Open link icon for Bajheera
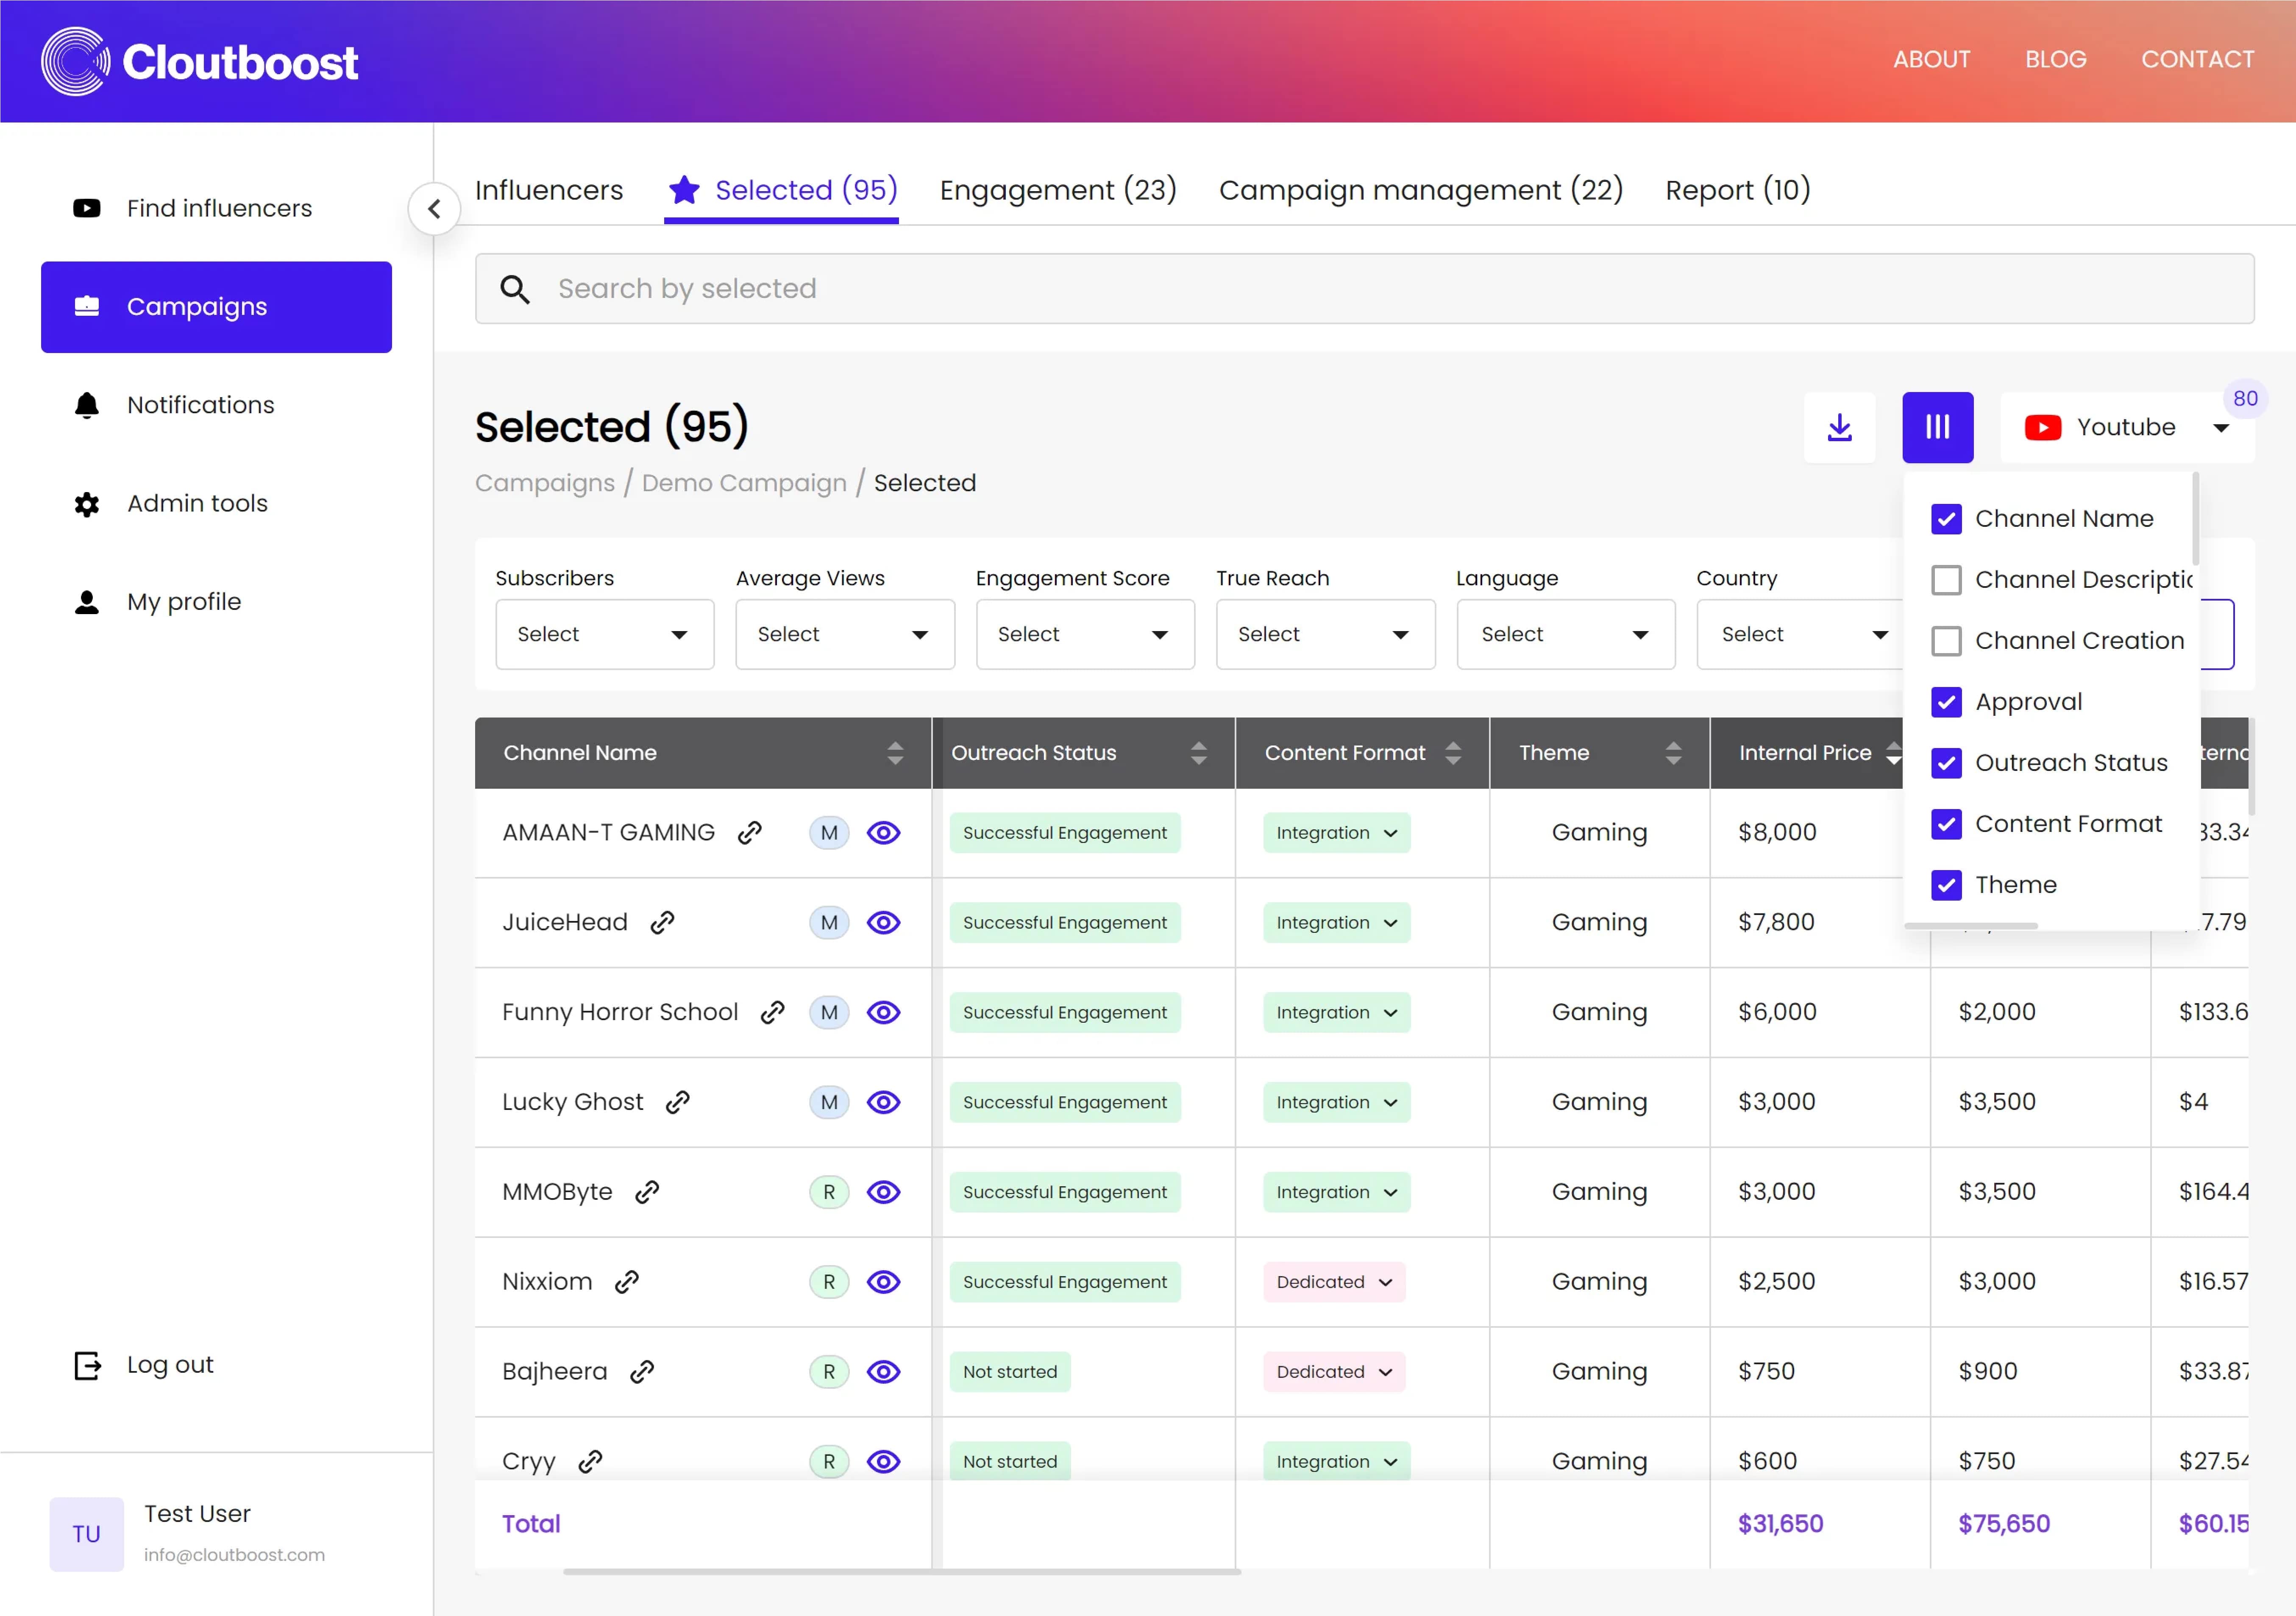Screen dimensions: 2296x1616 click(x=642, y=1372)
